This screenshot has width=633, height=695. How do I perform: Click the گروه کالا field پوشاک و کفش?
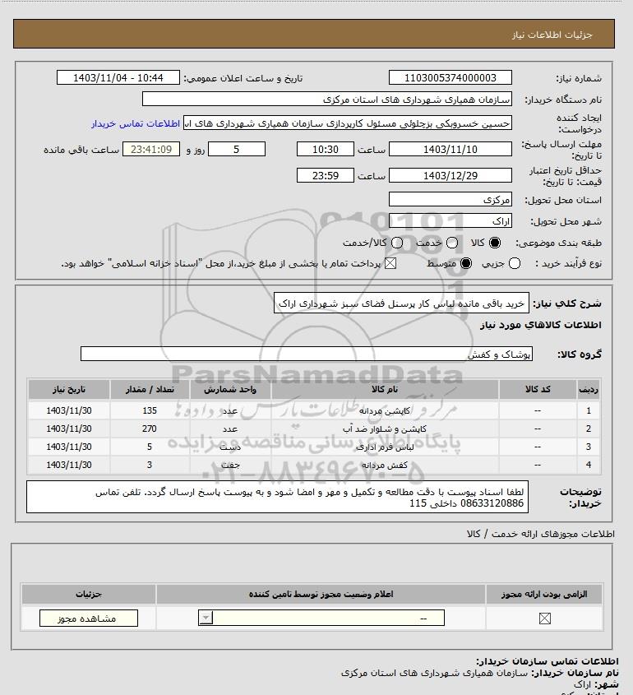coord(307,354)
